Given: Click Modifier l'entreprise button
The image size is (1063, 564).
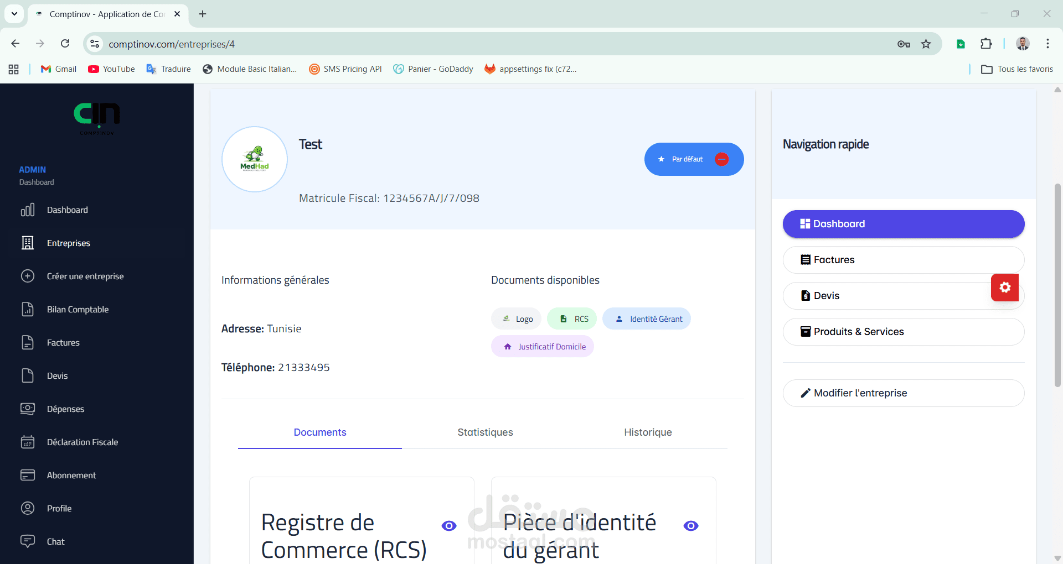Looking at the screenshot, I should click(x=904, y=393).
